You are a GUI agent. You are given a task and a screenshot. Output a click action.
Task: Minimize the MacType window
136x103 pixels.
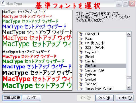pos(119,4)
